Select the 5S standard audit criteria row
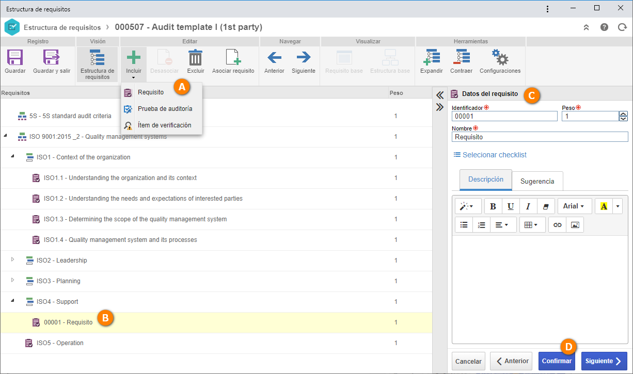 pyautogui.click(x=216, y=116)
